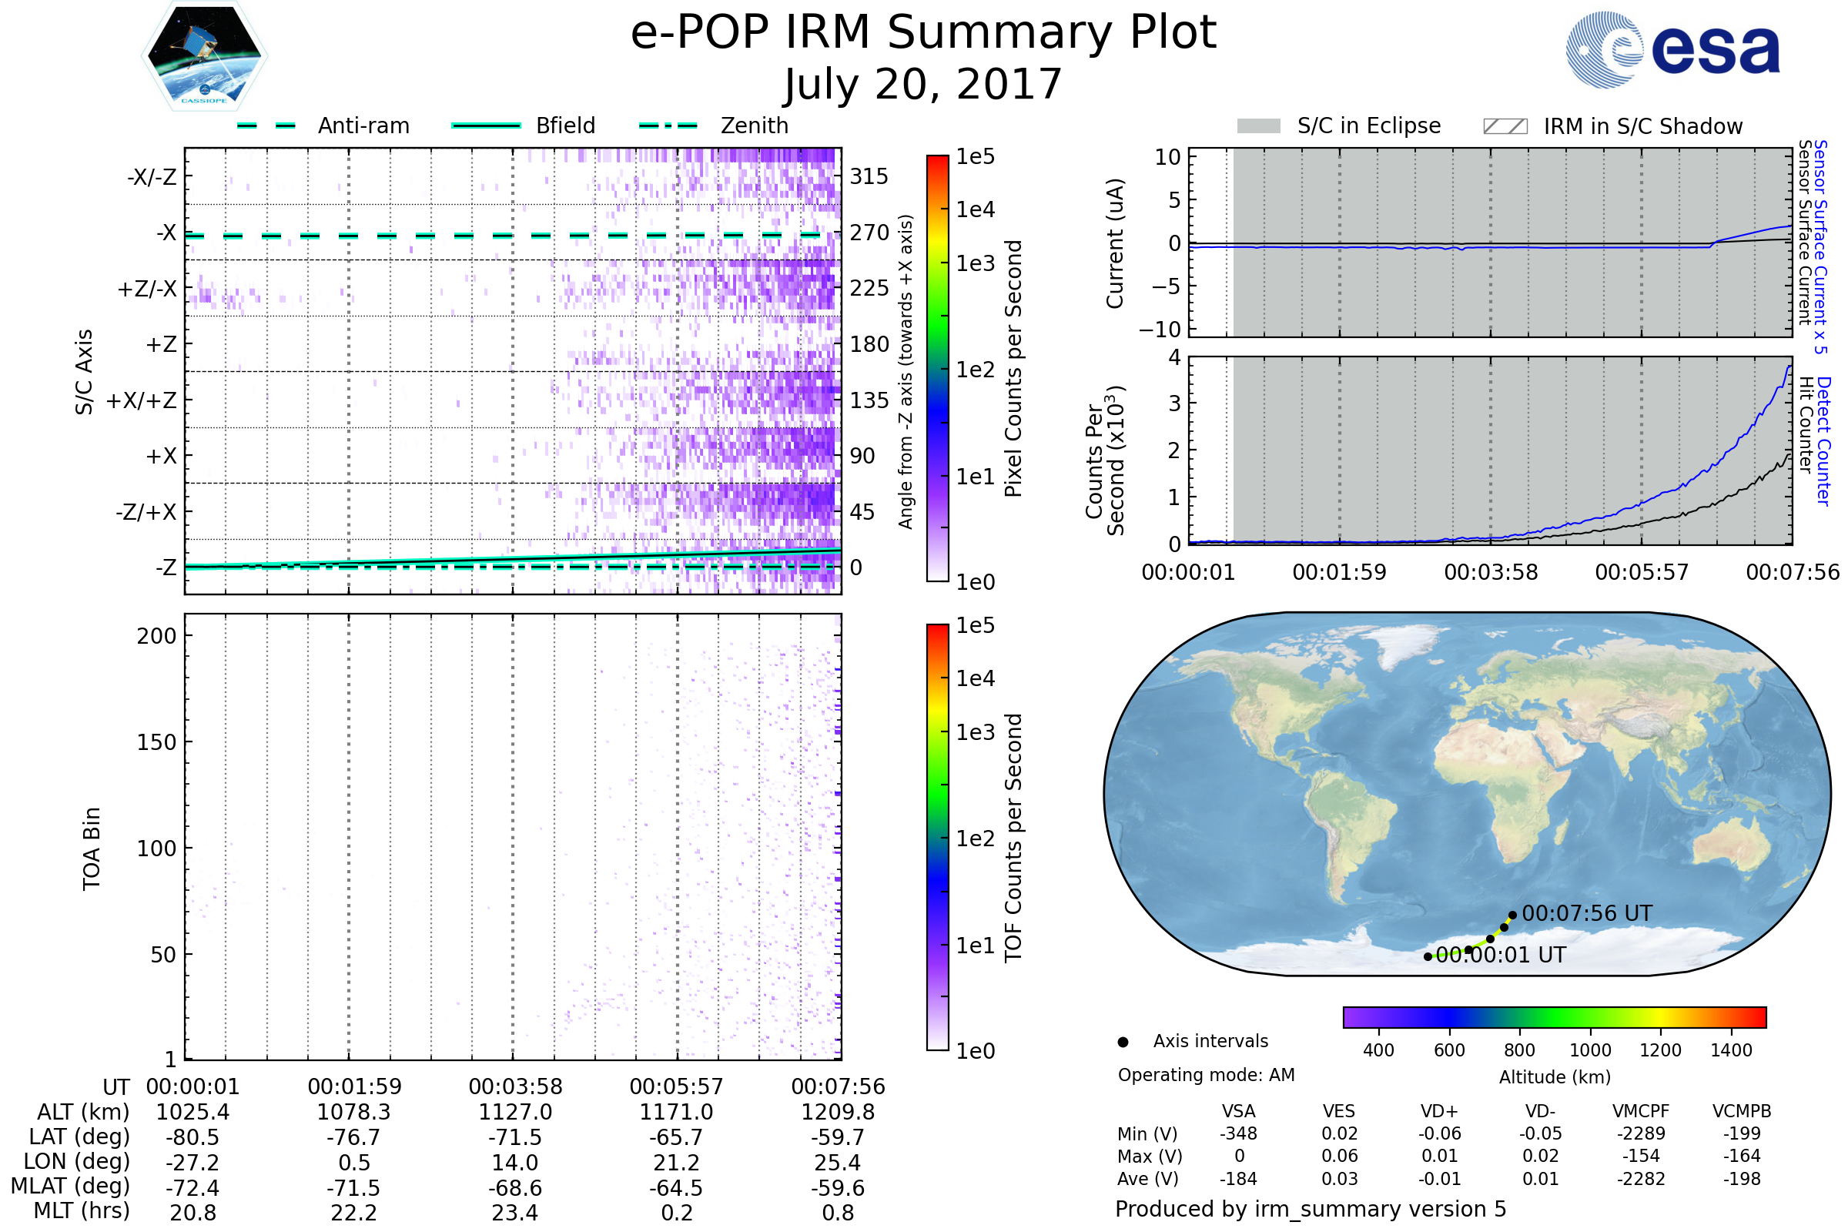Click the e-POP IRM Summary Plot title
1848x1232 pixels.
pos(923,33)
